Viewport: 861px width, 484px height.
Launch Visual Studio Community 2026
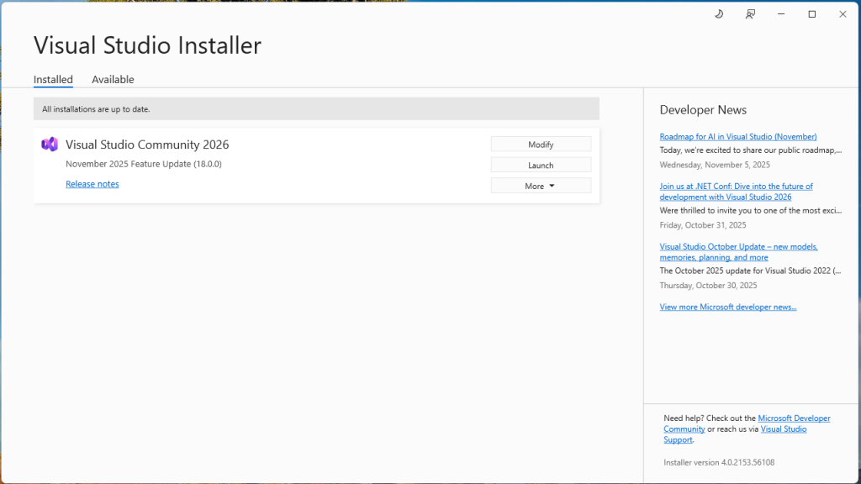pos(541,166)
